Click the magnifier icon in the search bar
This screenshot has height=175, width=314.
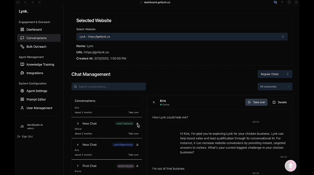click(x=75, y=86)
